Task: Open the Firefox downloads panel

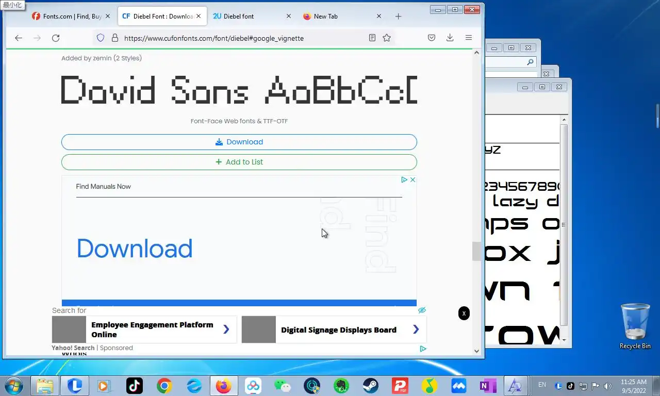Action: (x=450, y=38)
